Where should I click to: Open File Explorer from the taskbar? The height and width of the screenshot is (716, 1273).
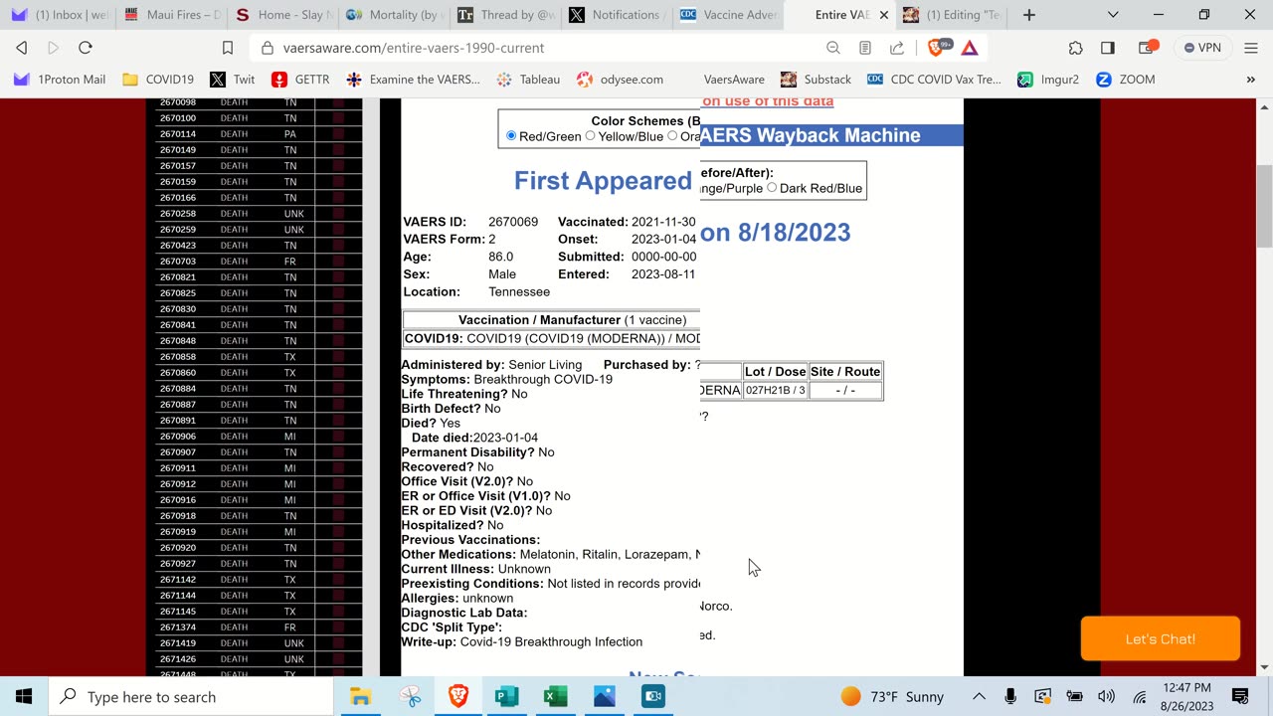point(360,696)
